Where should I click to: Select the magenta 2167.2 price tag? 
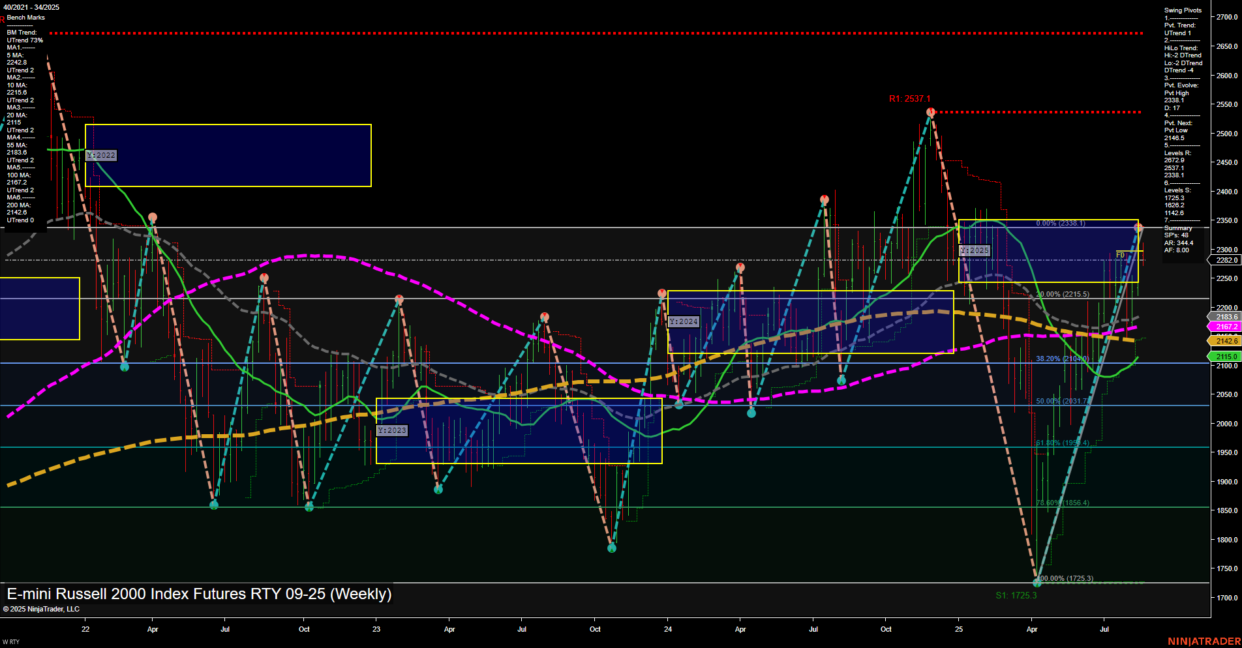tap(1225, 326)
